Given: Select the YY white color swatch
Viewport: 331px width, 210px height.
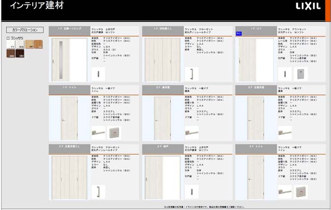Looking at the screenshot, I should coord(10,44).
